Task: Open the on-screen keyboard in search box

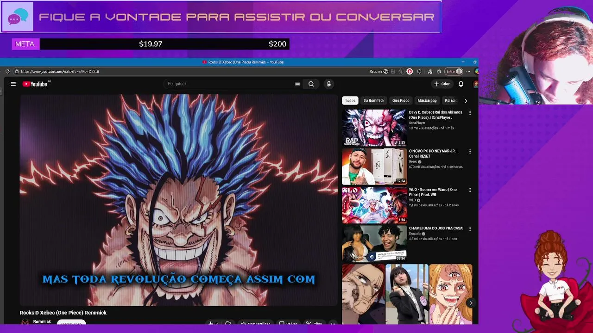Action: point(297,84)
